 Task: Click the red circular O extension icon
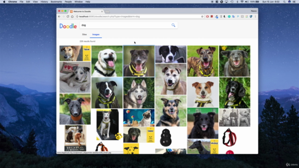207,17
